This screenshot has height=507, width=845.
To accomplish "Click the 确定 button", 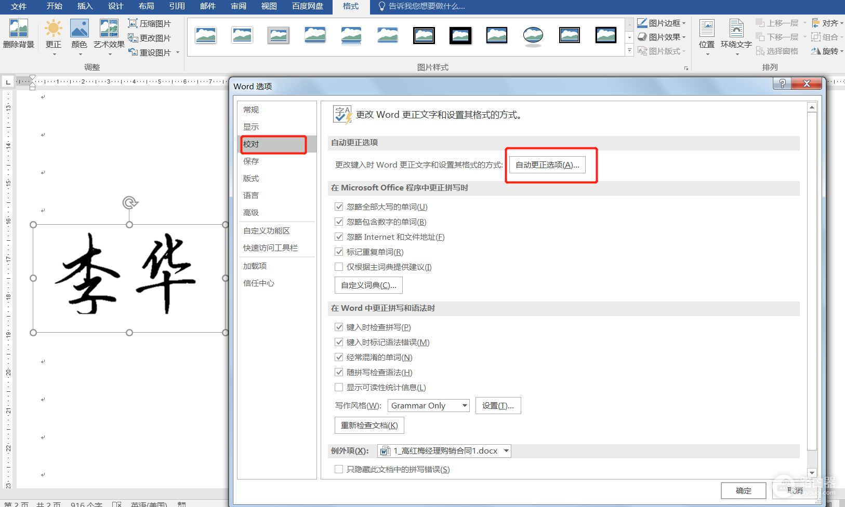I will tap(743, 490).
